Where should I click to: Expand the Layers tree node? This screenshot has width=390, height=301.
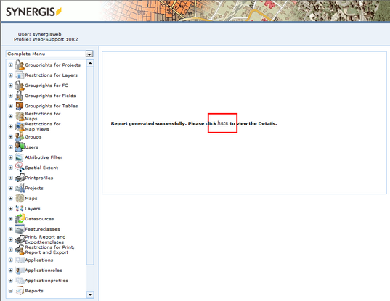tap(10, 209)
